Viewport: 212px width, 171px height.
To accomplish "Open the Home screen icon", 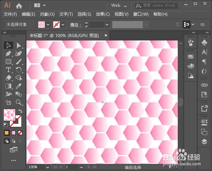I will click(19, 6).
